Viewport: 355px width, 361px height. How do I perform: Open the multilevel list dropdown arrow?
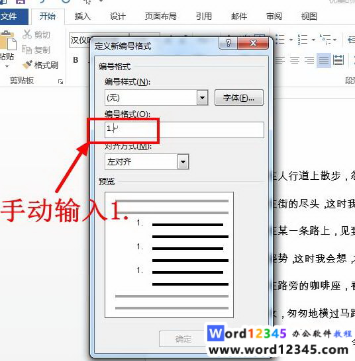pyautogui.click(x=334, y=40)
